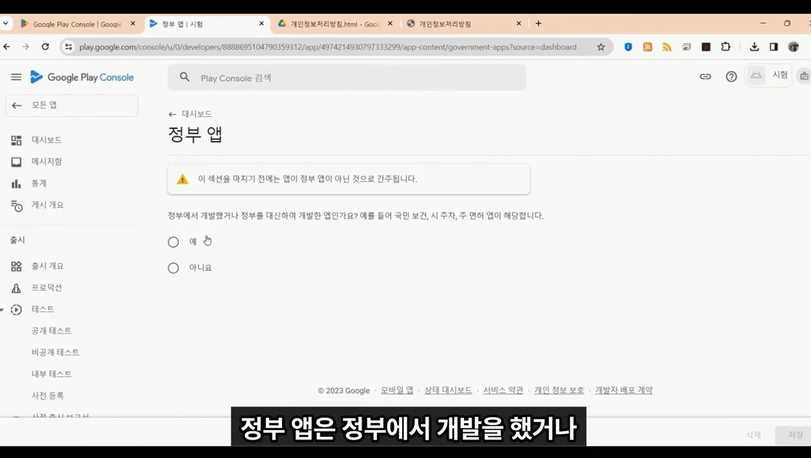Open the hamburger navigation menu
Screen dimensions: 811x458
(x=16, y=77)
